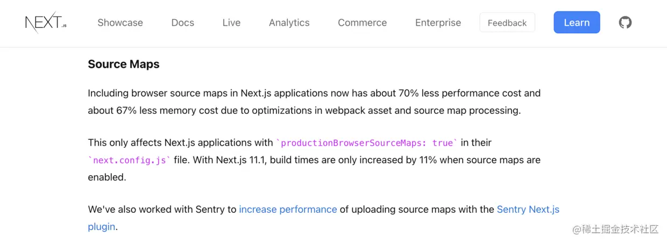
Task: Open the Enterprise nav link
Action: (438, 23)
